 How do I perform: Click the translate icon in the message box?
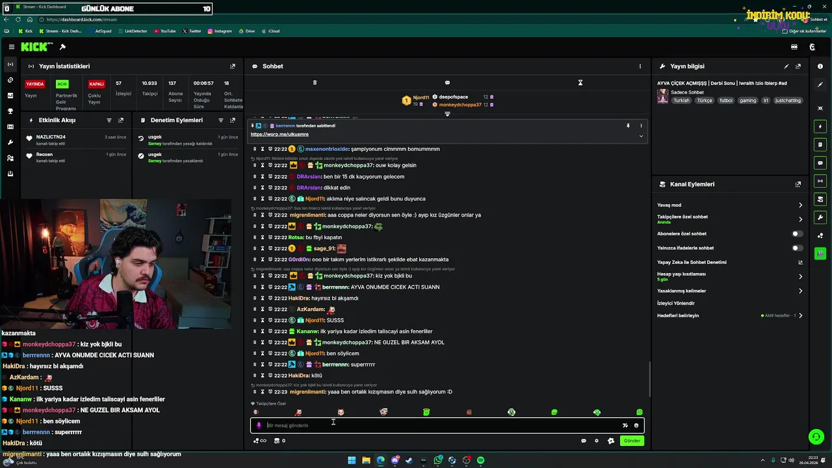click(x=625, y=426)
